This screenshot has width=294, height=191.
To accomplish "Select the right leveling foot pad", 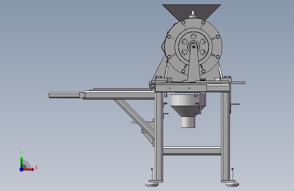I will pyautogui.click(x=232, y=184).
